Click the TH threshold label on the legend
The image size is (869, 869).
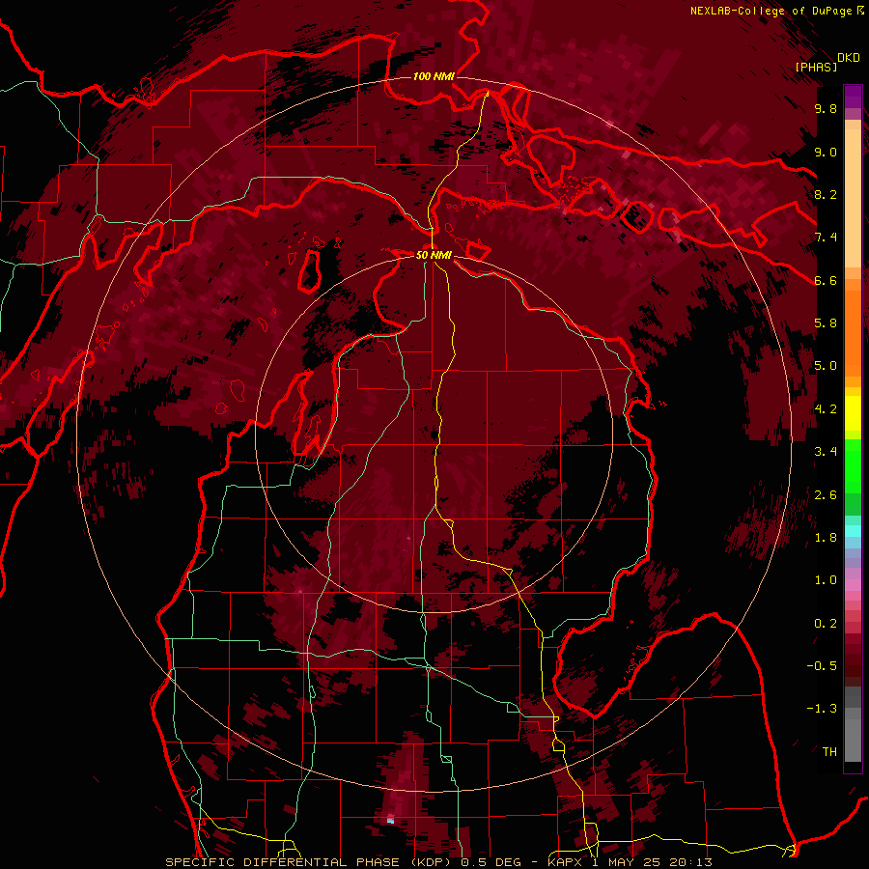click(829, 752)
